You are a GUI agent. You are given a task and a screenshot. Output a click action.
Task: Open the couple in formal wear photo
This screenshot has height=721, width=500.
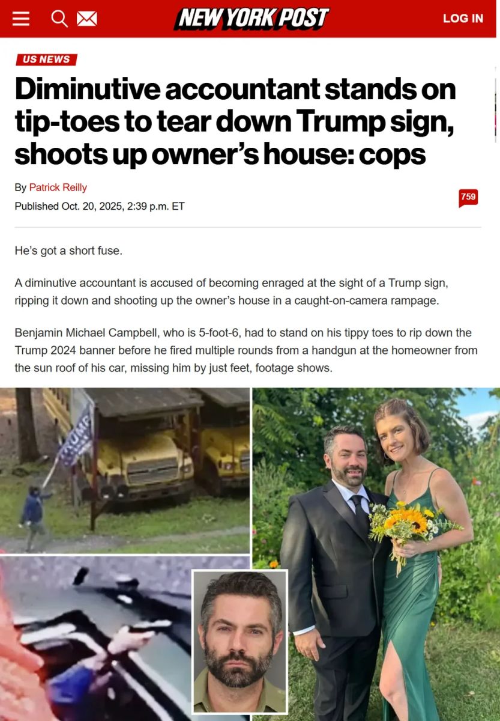coord(376,554)
